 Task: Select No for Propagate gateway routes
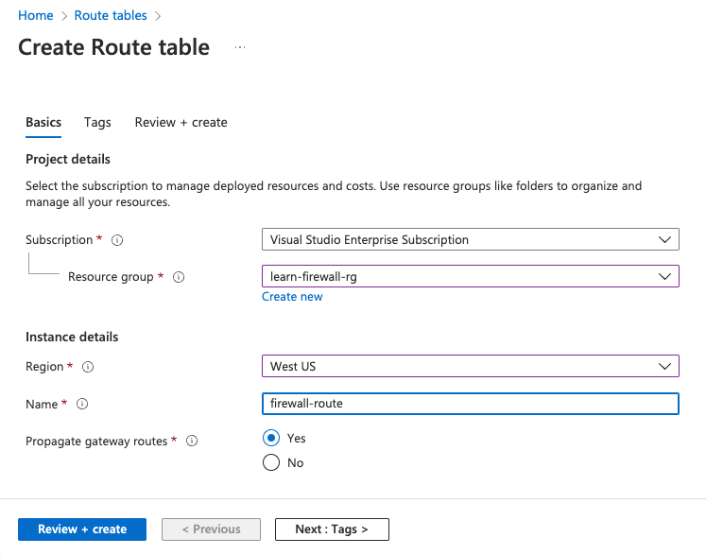(x=271, y=462)
